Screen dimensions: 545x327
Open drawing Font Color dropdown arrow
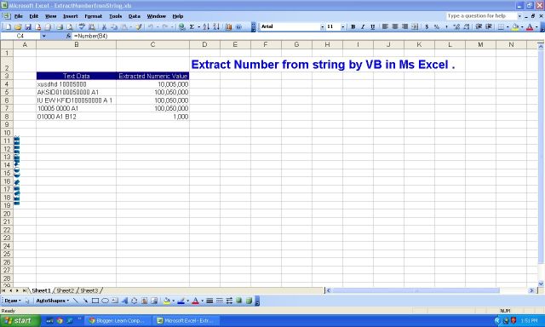202,301
